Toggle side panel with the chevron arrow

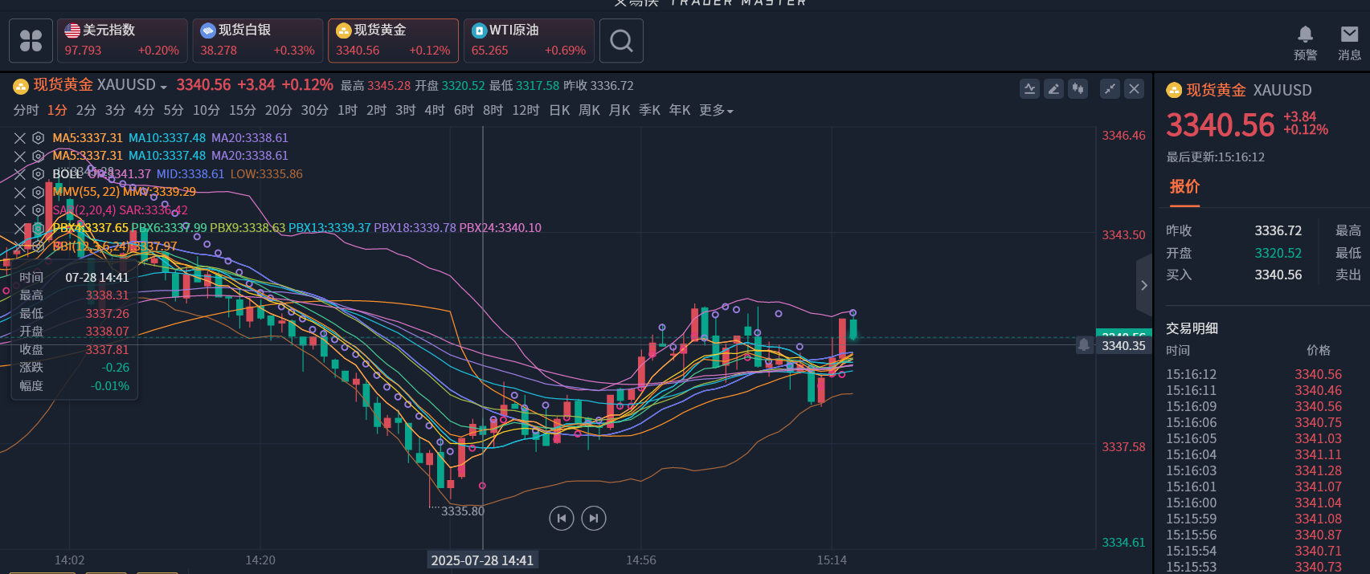click(x=1143, y=285)
